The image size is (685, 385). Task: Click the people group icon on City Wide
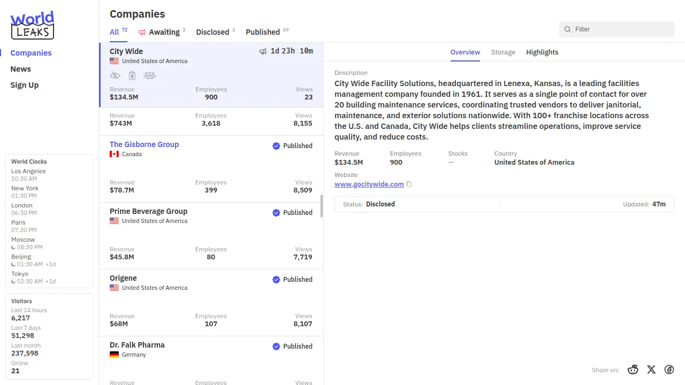(150, 75)
